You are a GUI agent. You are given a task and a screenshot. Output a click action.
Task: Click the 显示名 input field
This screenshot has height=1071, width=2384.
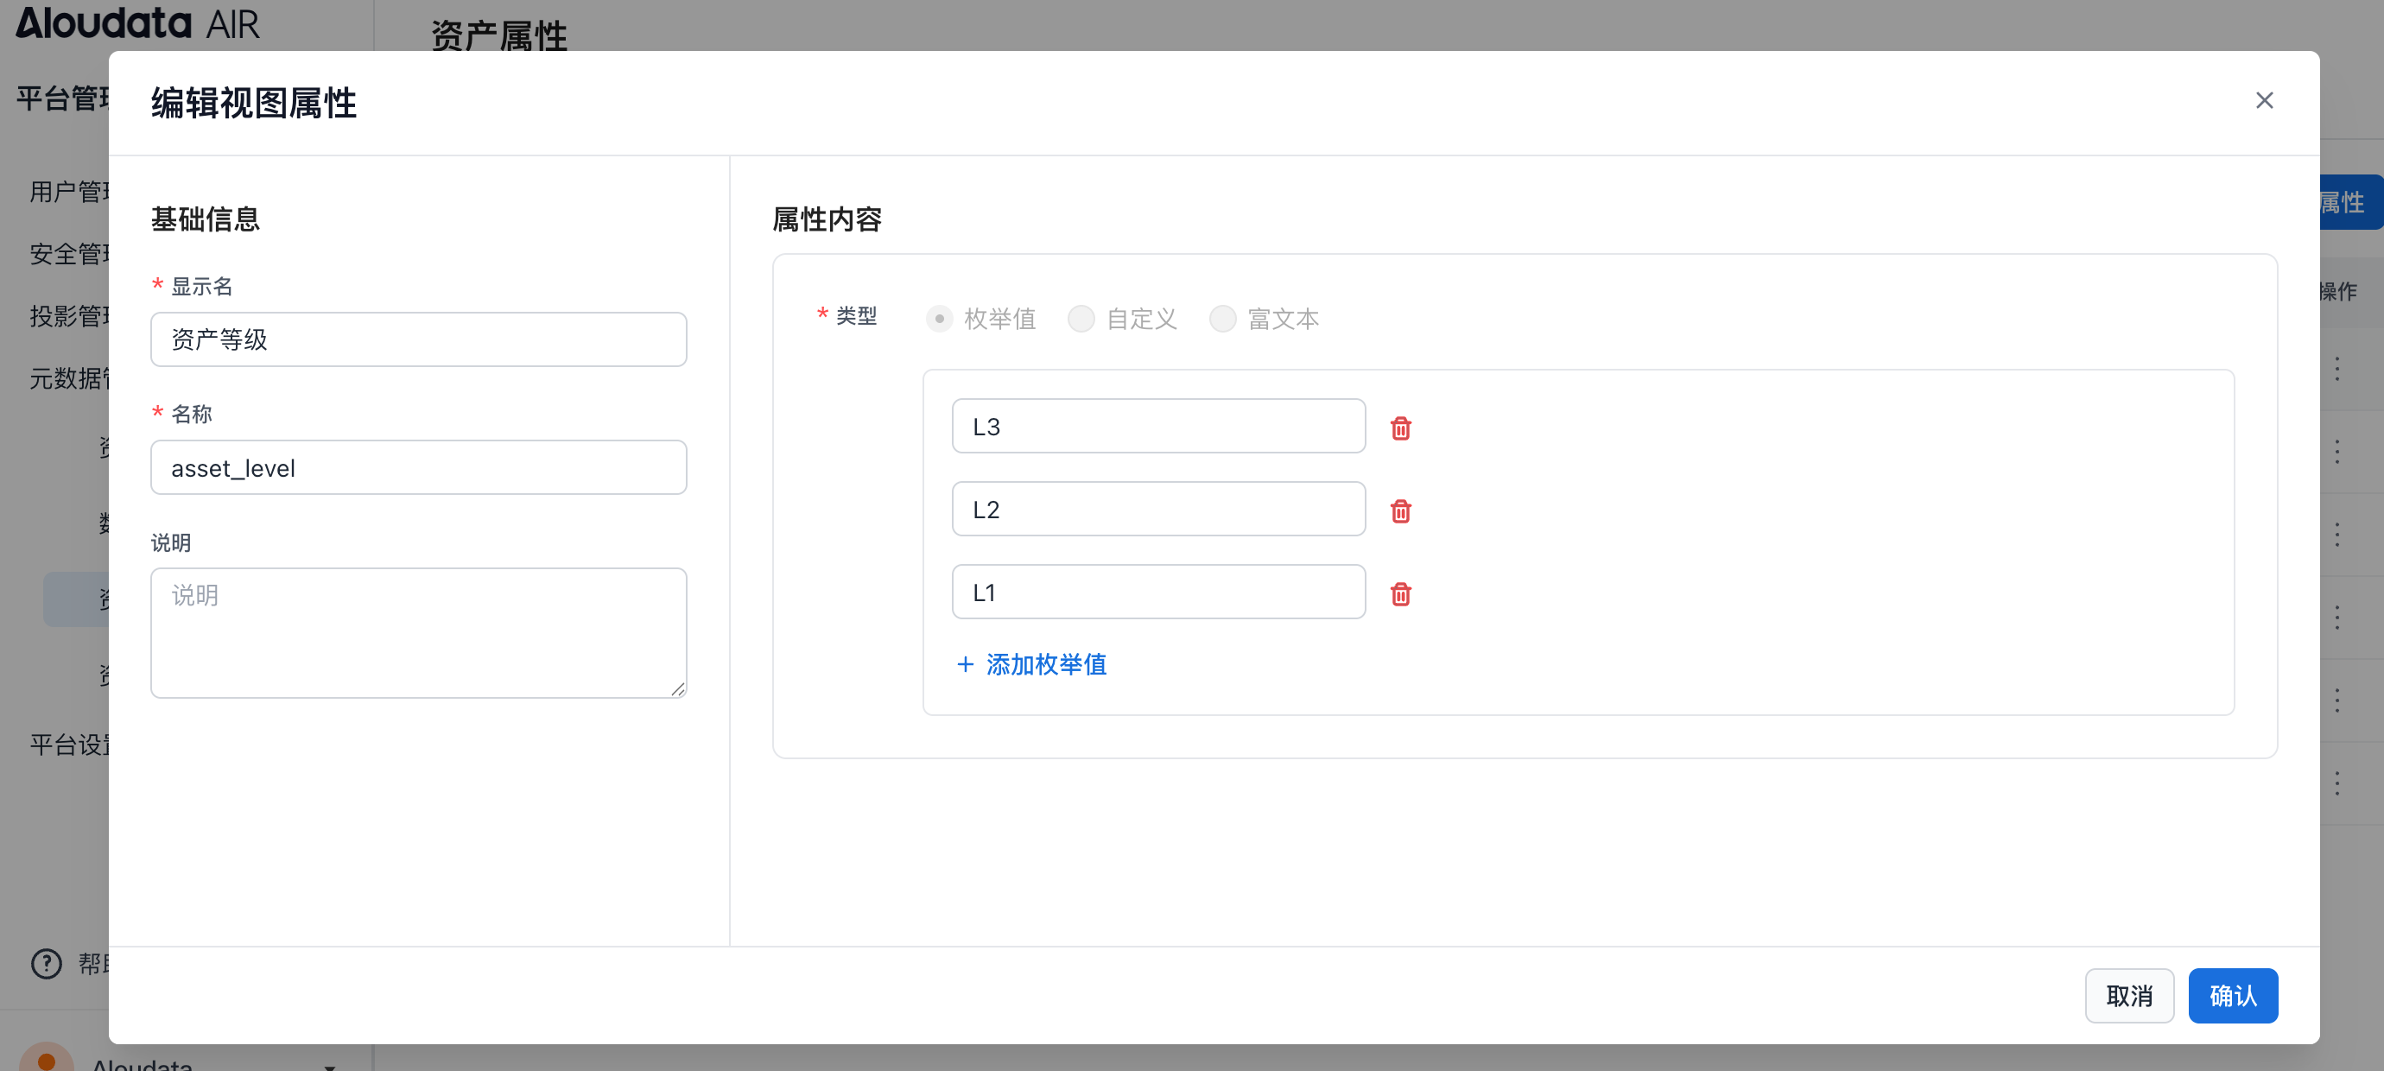(418, 339)
